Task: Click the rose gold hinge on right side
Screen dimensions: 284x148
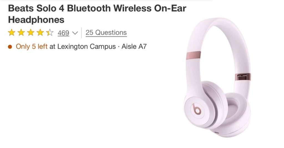Action: coord(243,77)
